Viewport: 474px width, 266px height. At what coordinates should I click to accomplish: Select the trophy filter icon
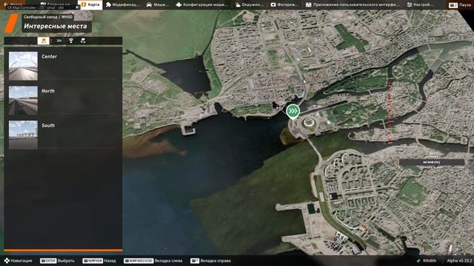[71, 41]
